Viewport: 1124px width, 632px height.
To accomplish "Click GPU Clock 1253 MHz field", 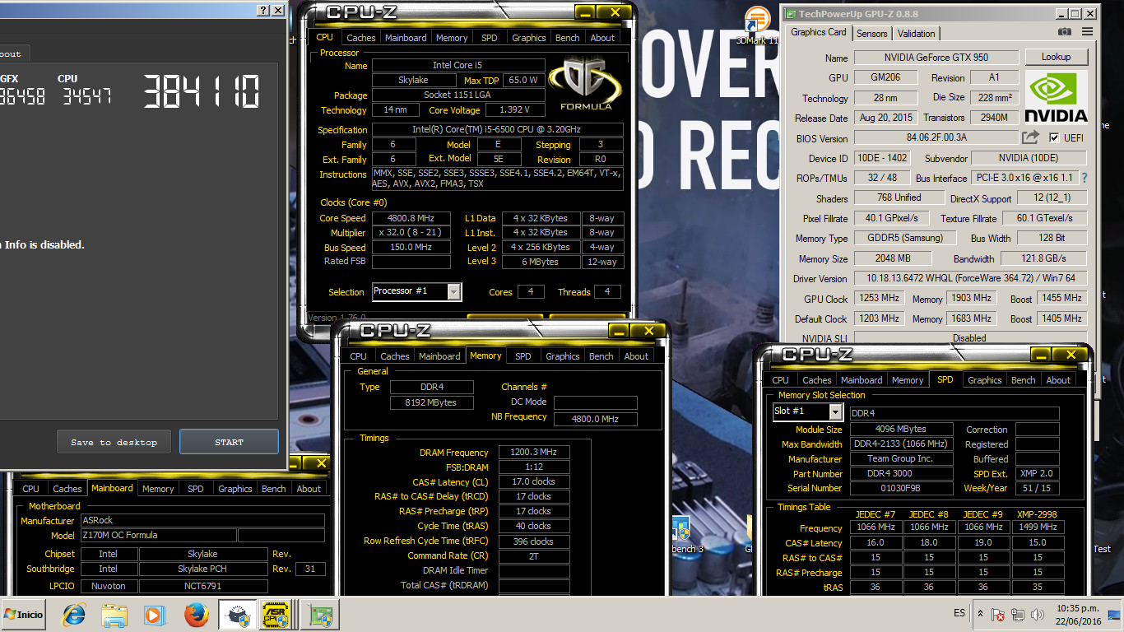I will coord(880,298).
